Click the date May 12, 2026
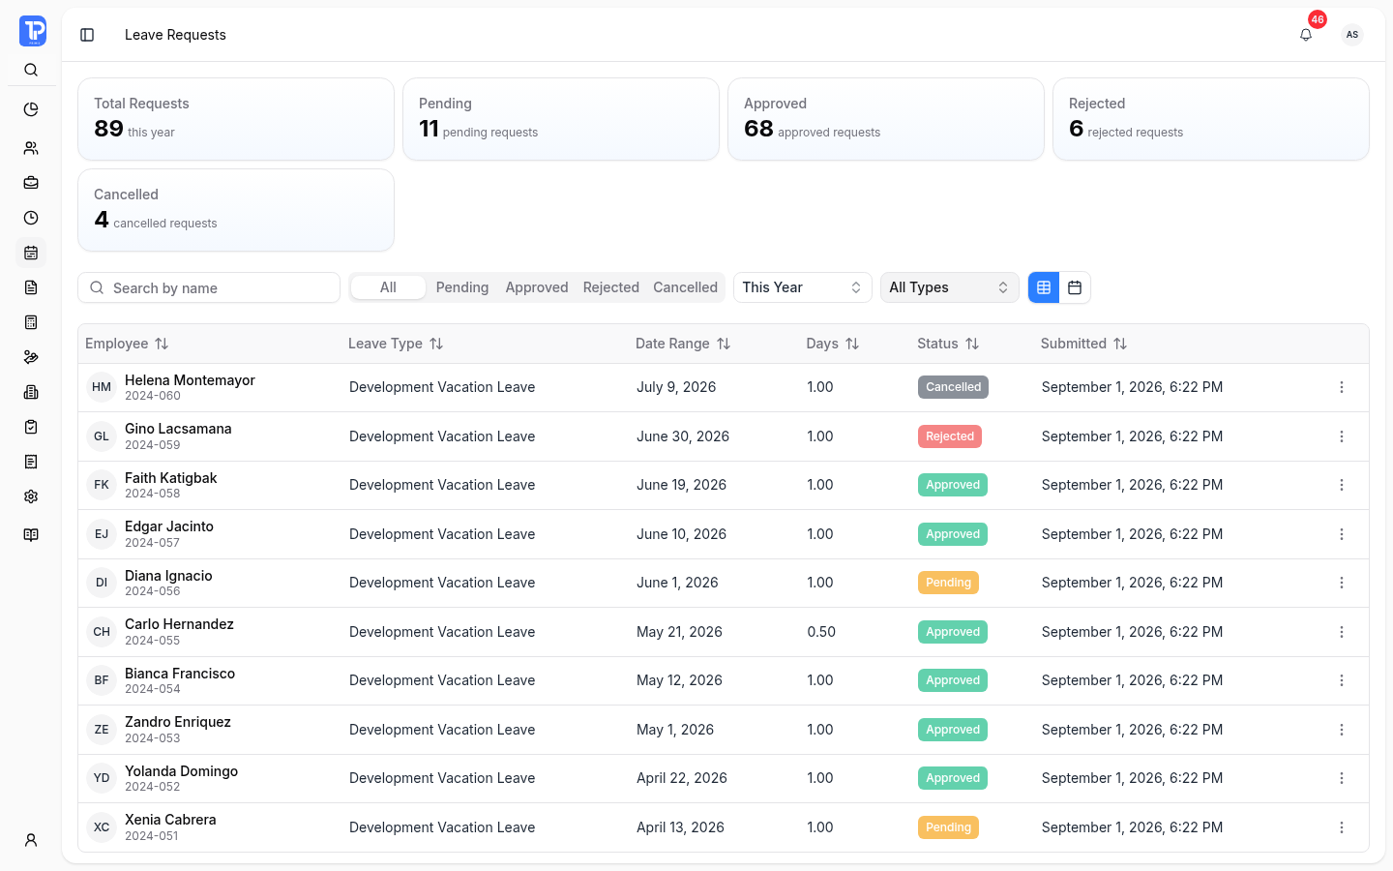Screen dimensions: 1393x871 (679, 680)
